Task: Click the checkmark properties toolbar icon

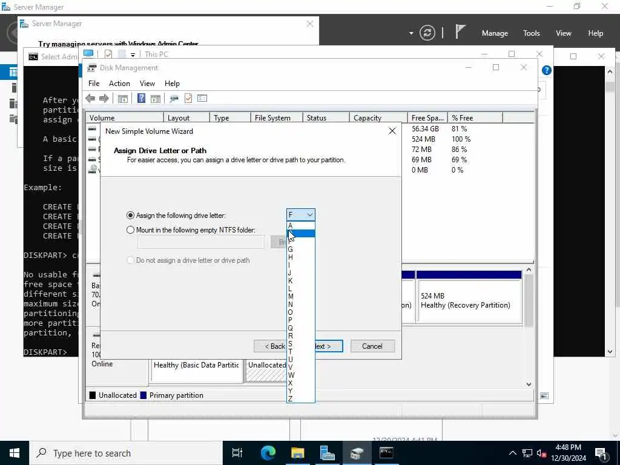Action: tap(188, 99)
